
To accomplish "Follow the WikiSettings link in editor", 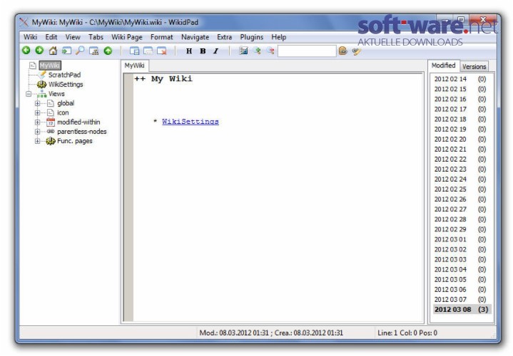I will point(191,122).
